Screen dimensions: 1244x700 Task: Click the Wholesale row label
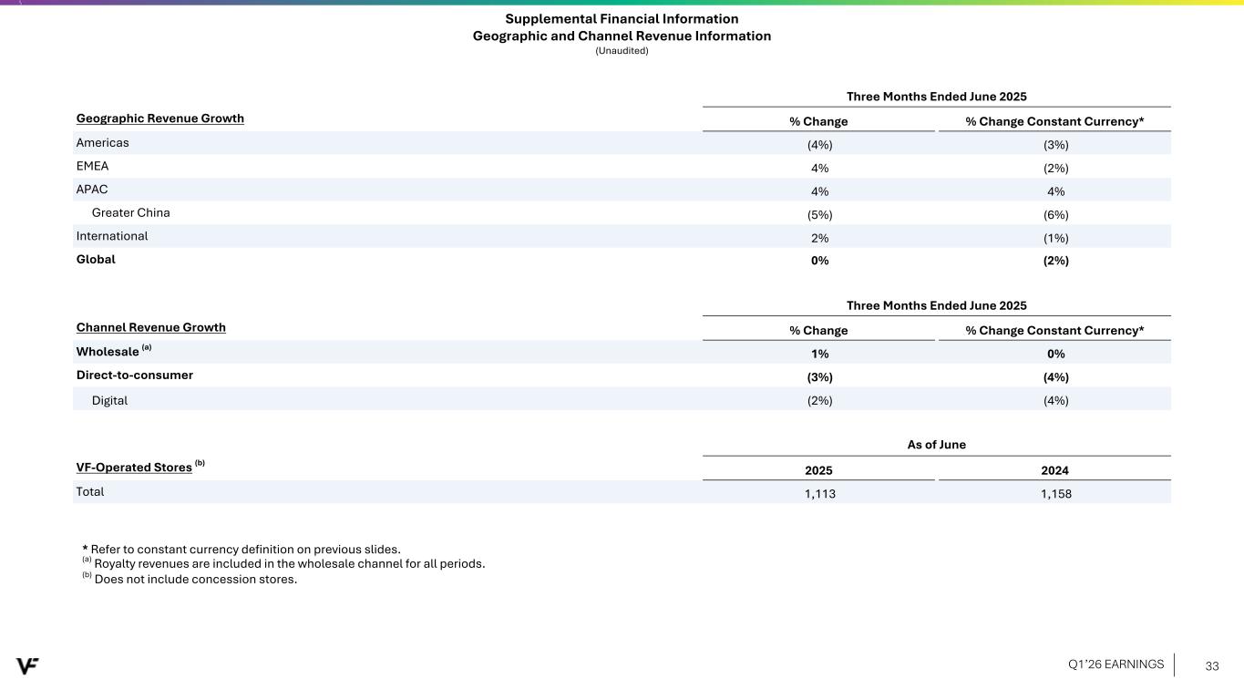108,352
